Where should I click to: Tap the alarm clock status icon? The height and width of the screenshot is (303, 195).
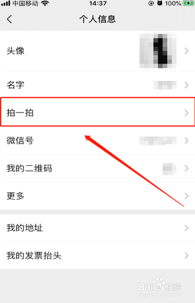pyautogui.click(x=159, y=3)
